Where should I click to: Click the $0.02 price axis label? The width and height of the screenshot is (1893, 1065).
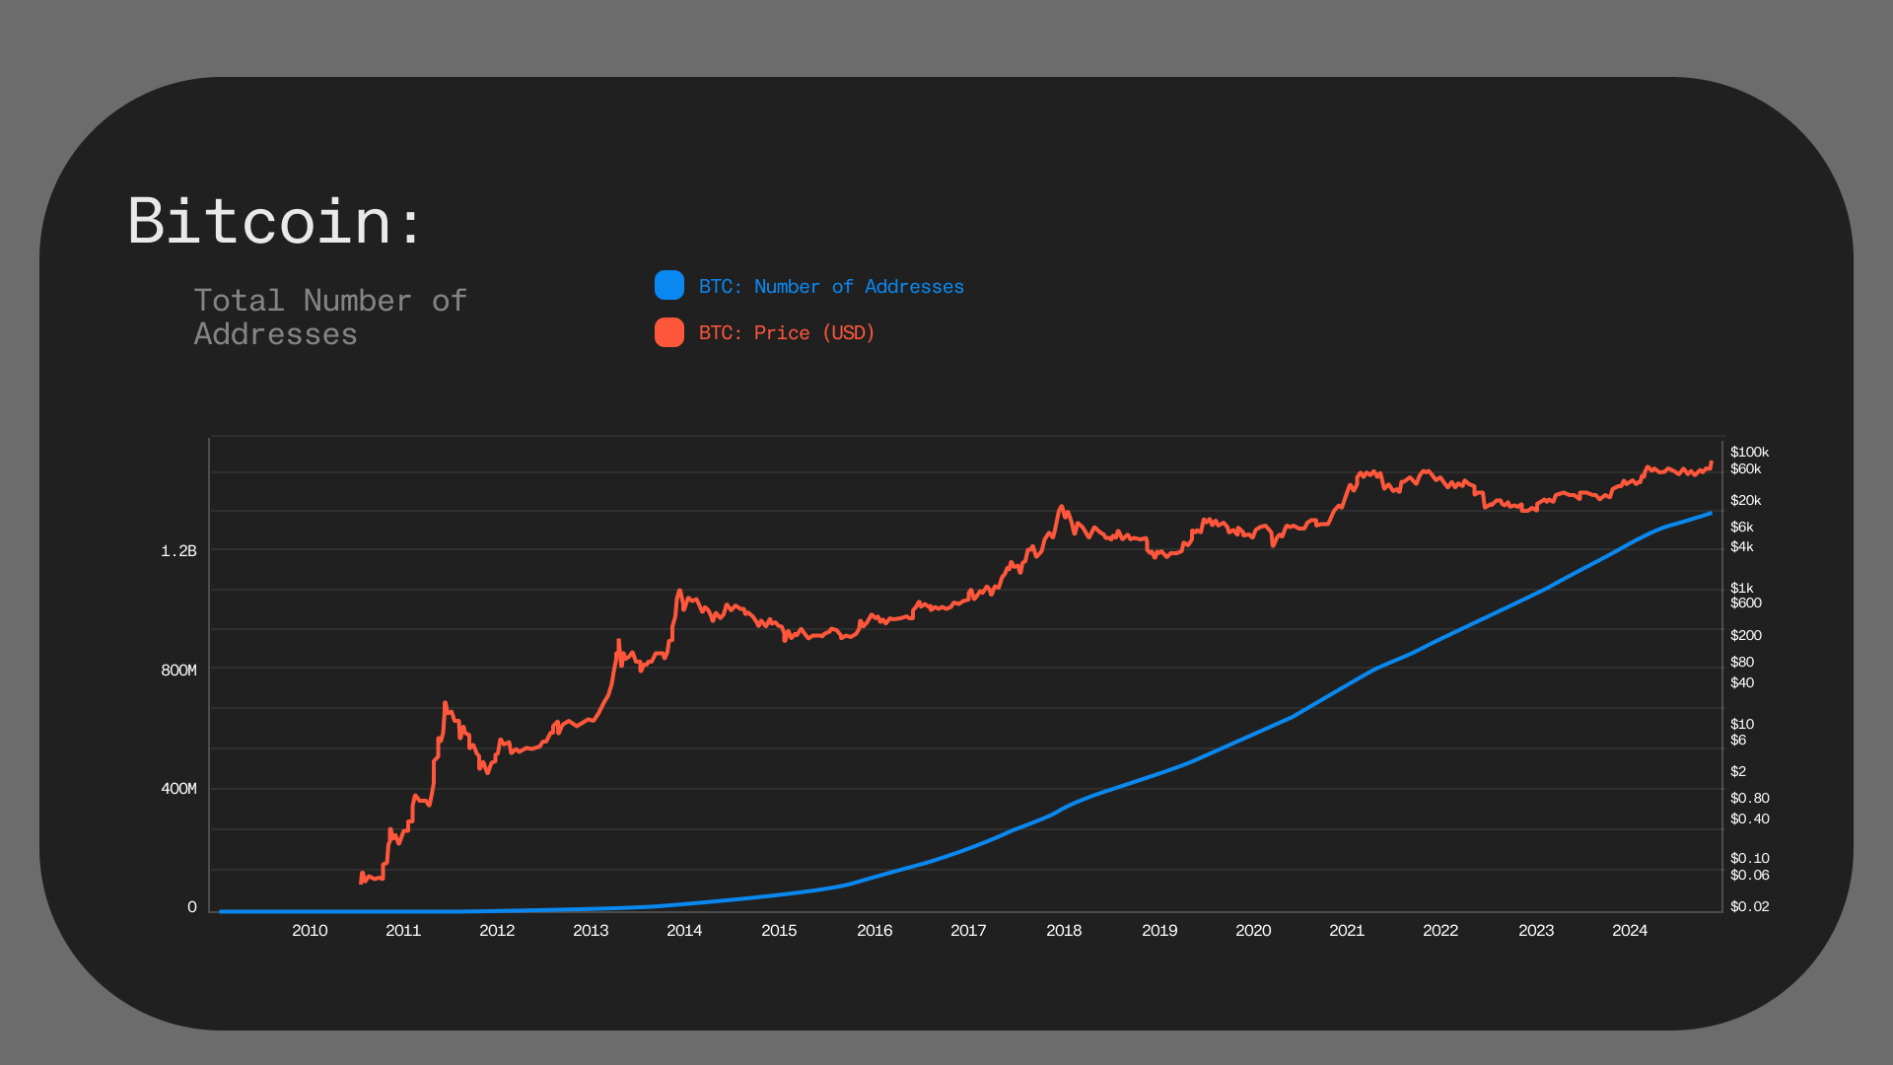[1749, 907]
